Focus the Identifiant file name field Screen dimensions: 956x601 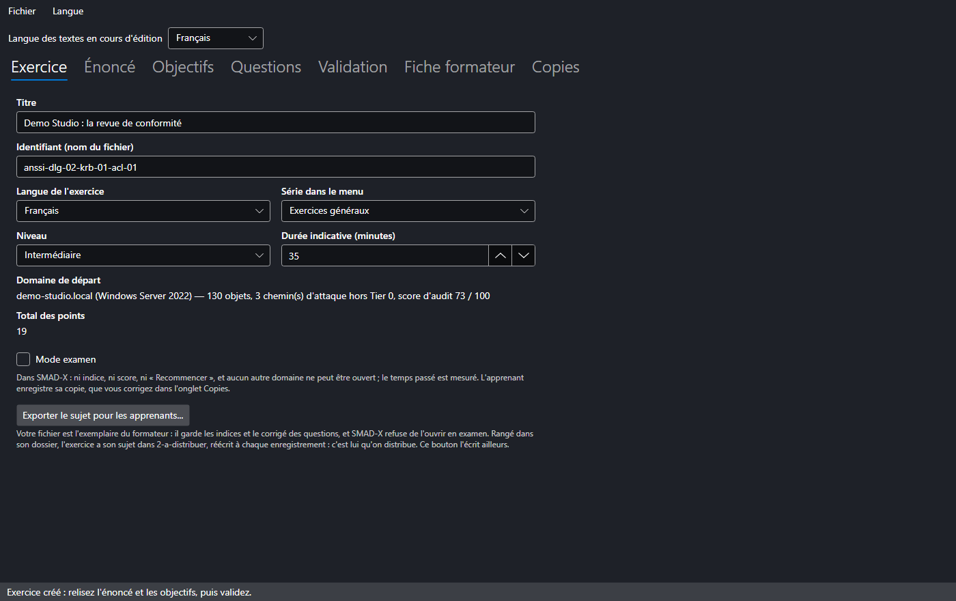click(x=276, y=167)
